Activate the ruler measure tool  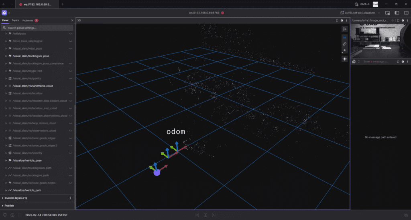[x=344, y=44]
